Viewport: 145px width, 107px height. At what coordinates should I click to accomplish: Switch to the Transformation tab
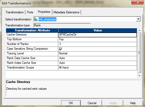click(15, 12)
